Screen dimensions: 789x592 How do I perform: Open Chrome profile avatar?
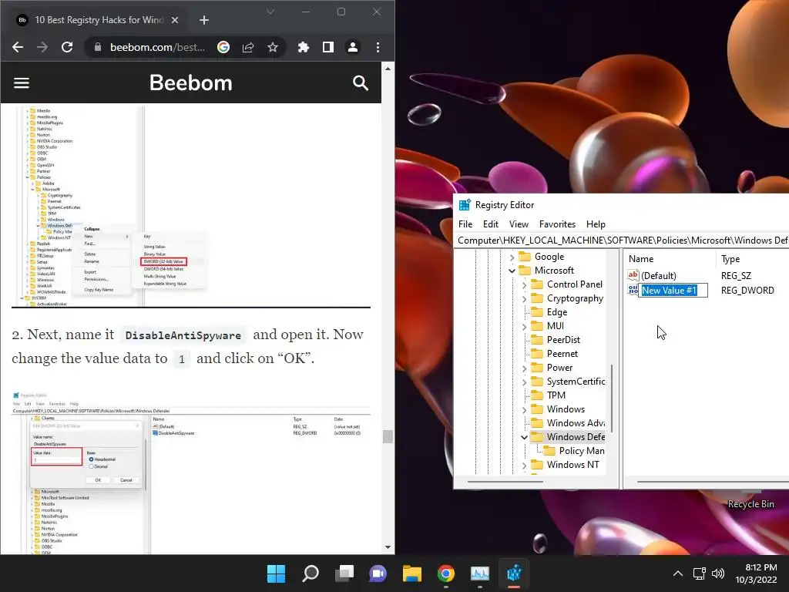[353, 47]
